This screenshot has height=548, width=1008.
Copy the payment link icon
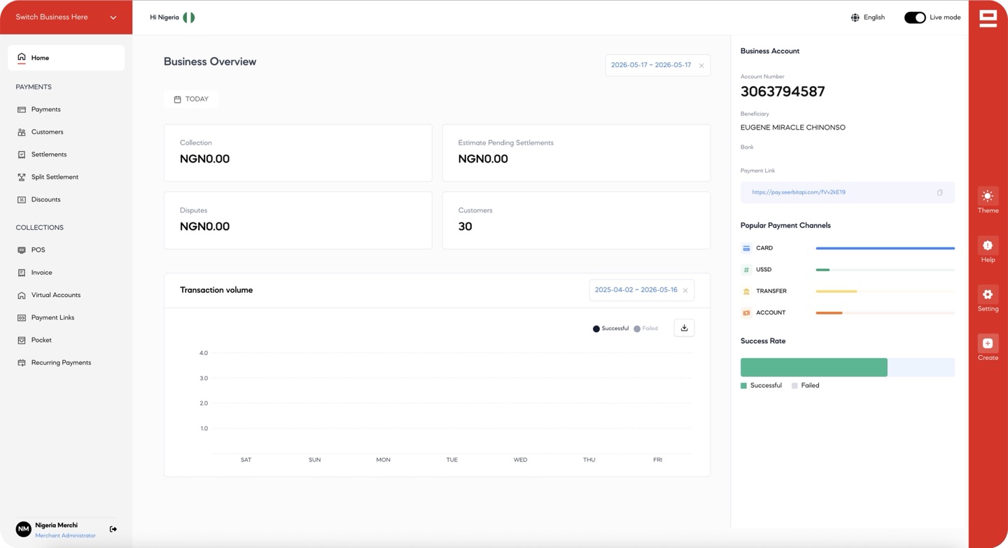tap(940, 193)
